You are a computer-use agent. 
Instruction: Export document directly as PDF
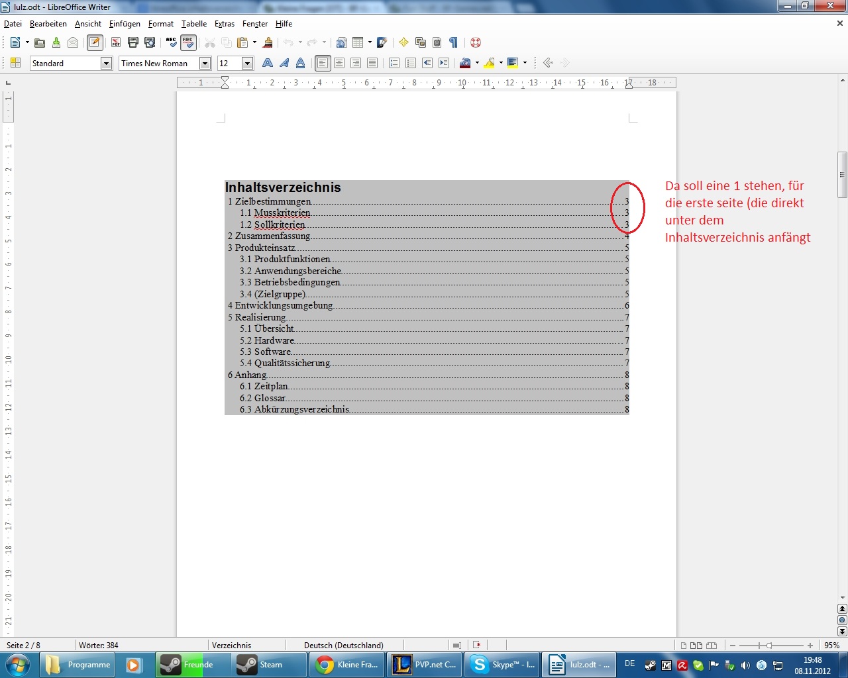pos(116,42)
